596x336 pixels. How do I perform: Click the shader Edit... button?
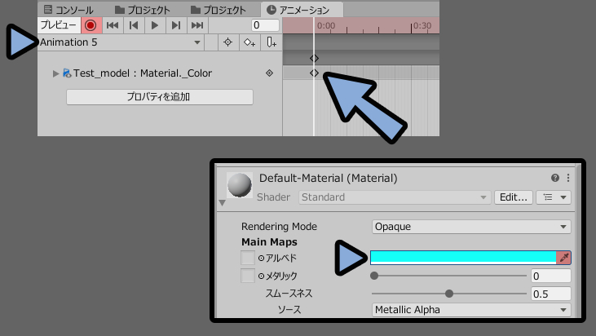[x=513, y=197]
